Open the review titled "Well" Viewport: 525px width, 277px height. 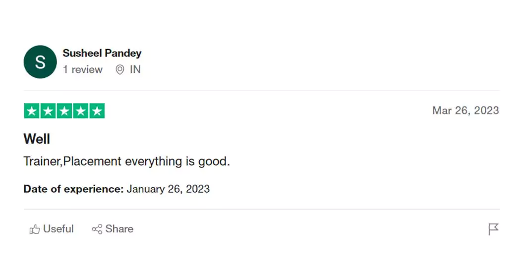click(x=37, y=139)
